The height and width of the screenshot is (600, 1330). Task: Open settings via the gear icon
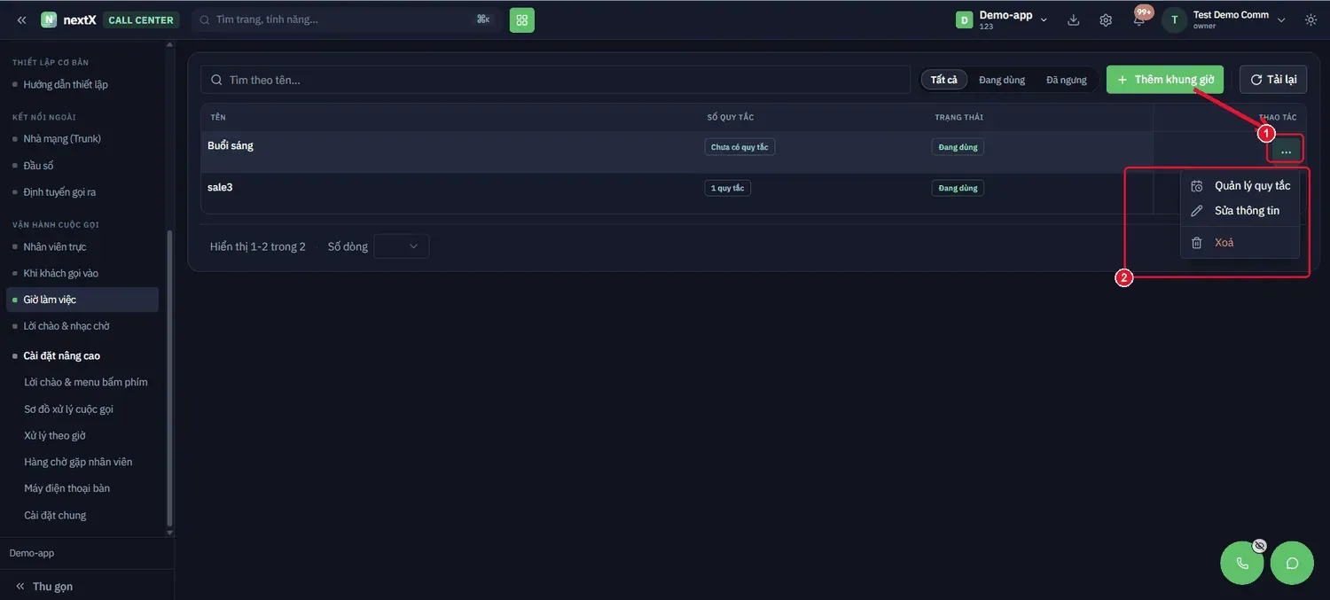pos(1106,19)
